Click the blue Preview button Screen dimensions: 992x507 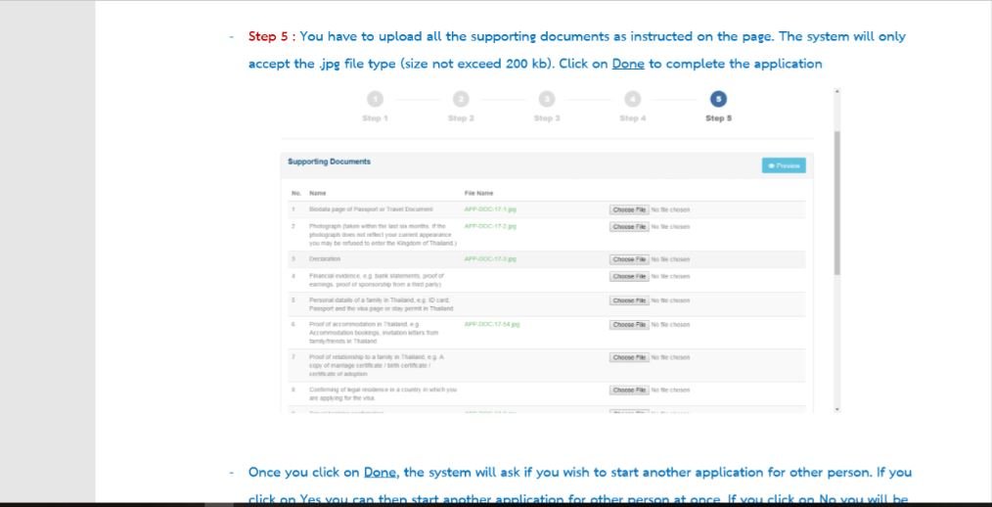tap(784, 165)
